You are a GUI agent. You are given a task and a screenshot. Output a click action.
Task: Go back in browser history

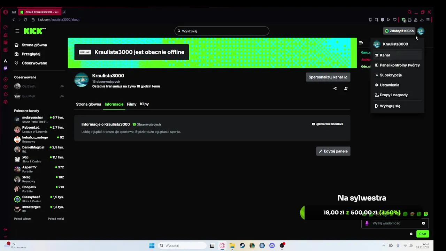[x=14, y=20]
